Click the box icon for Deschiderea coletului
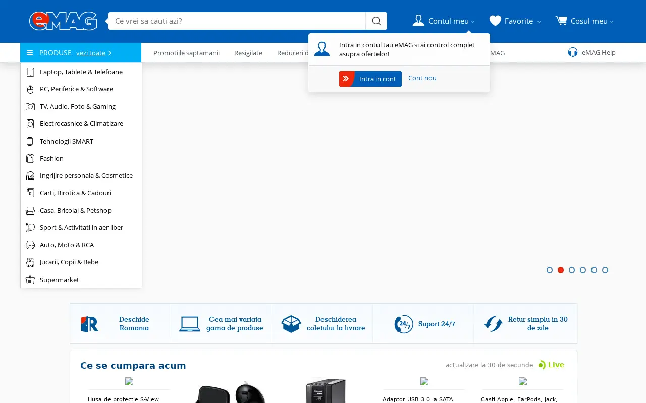The width and height of the screenshot is (646, 403). (291, 324)
